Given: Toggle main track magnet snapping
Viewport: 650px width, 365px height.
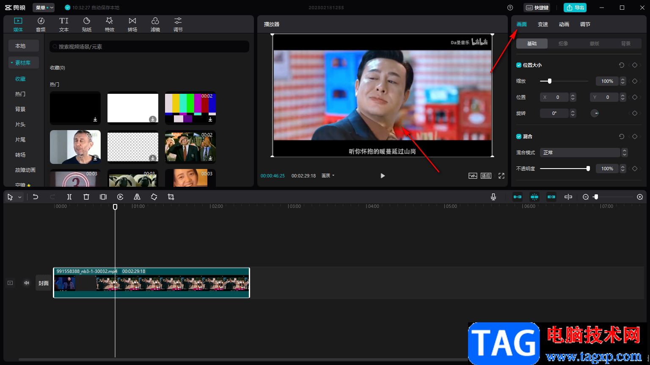Looking at the screenshot, I should pyautogui.click(x=518, y=197).
